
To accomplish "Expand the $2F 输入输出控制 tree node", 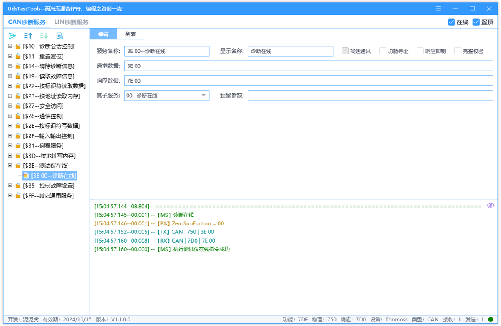I will tap(10, 136).
